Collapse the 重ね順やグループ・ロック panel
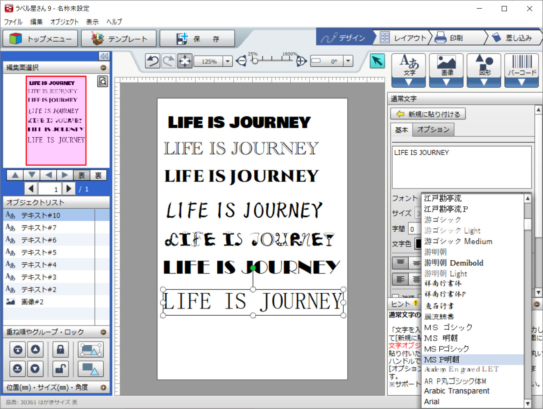The width and height of the screenshot is (543, 409). [x=103, y=332]
